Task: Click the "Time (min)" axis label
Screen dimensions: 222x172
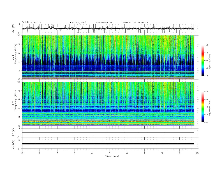Action: click(x=112, y=156)
